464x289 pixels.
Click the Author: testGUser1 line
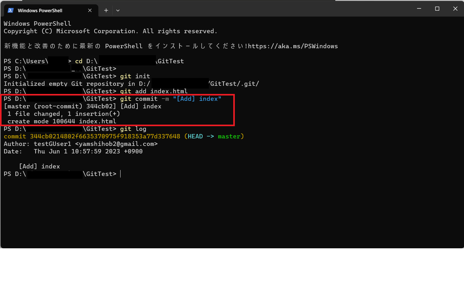(x=80, y=144)
